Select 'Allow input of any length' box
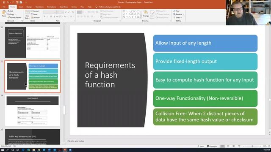The width and height of the screenshot is (271, 152). tap(205, 43)
